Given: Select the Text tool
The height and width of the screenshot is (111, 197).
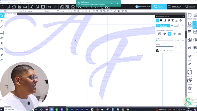Looking at the screenshot, I should 2,43.
